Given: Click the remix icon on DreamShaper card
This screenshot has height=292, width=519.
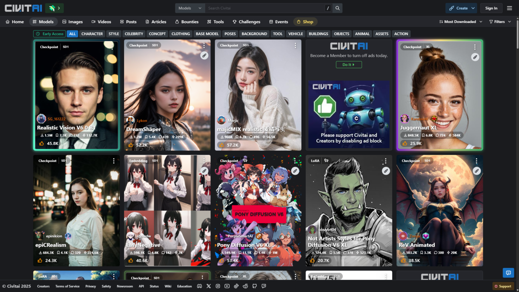Looking at the screenshot, I should (204, 55).
